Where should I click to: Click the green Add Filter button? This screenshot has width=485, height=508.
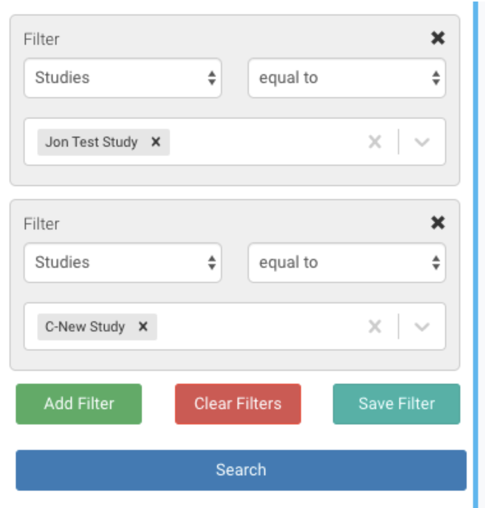[x=79, y=404]
